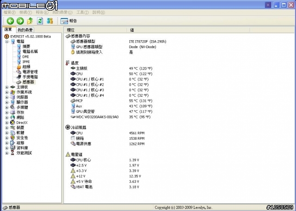Select the 感應器 sensor icon in the tree
This screenshot has width=296, height=211.
18,82
